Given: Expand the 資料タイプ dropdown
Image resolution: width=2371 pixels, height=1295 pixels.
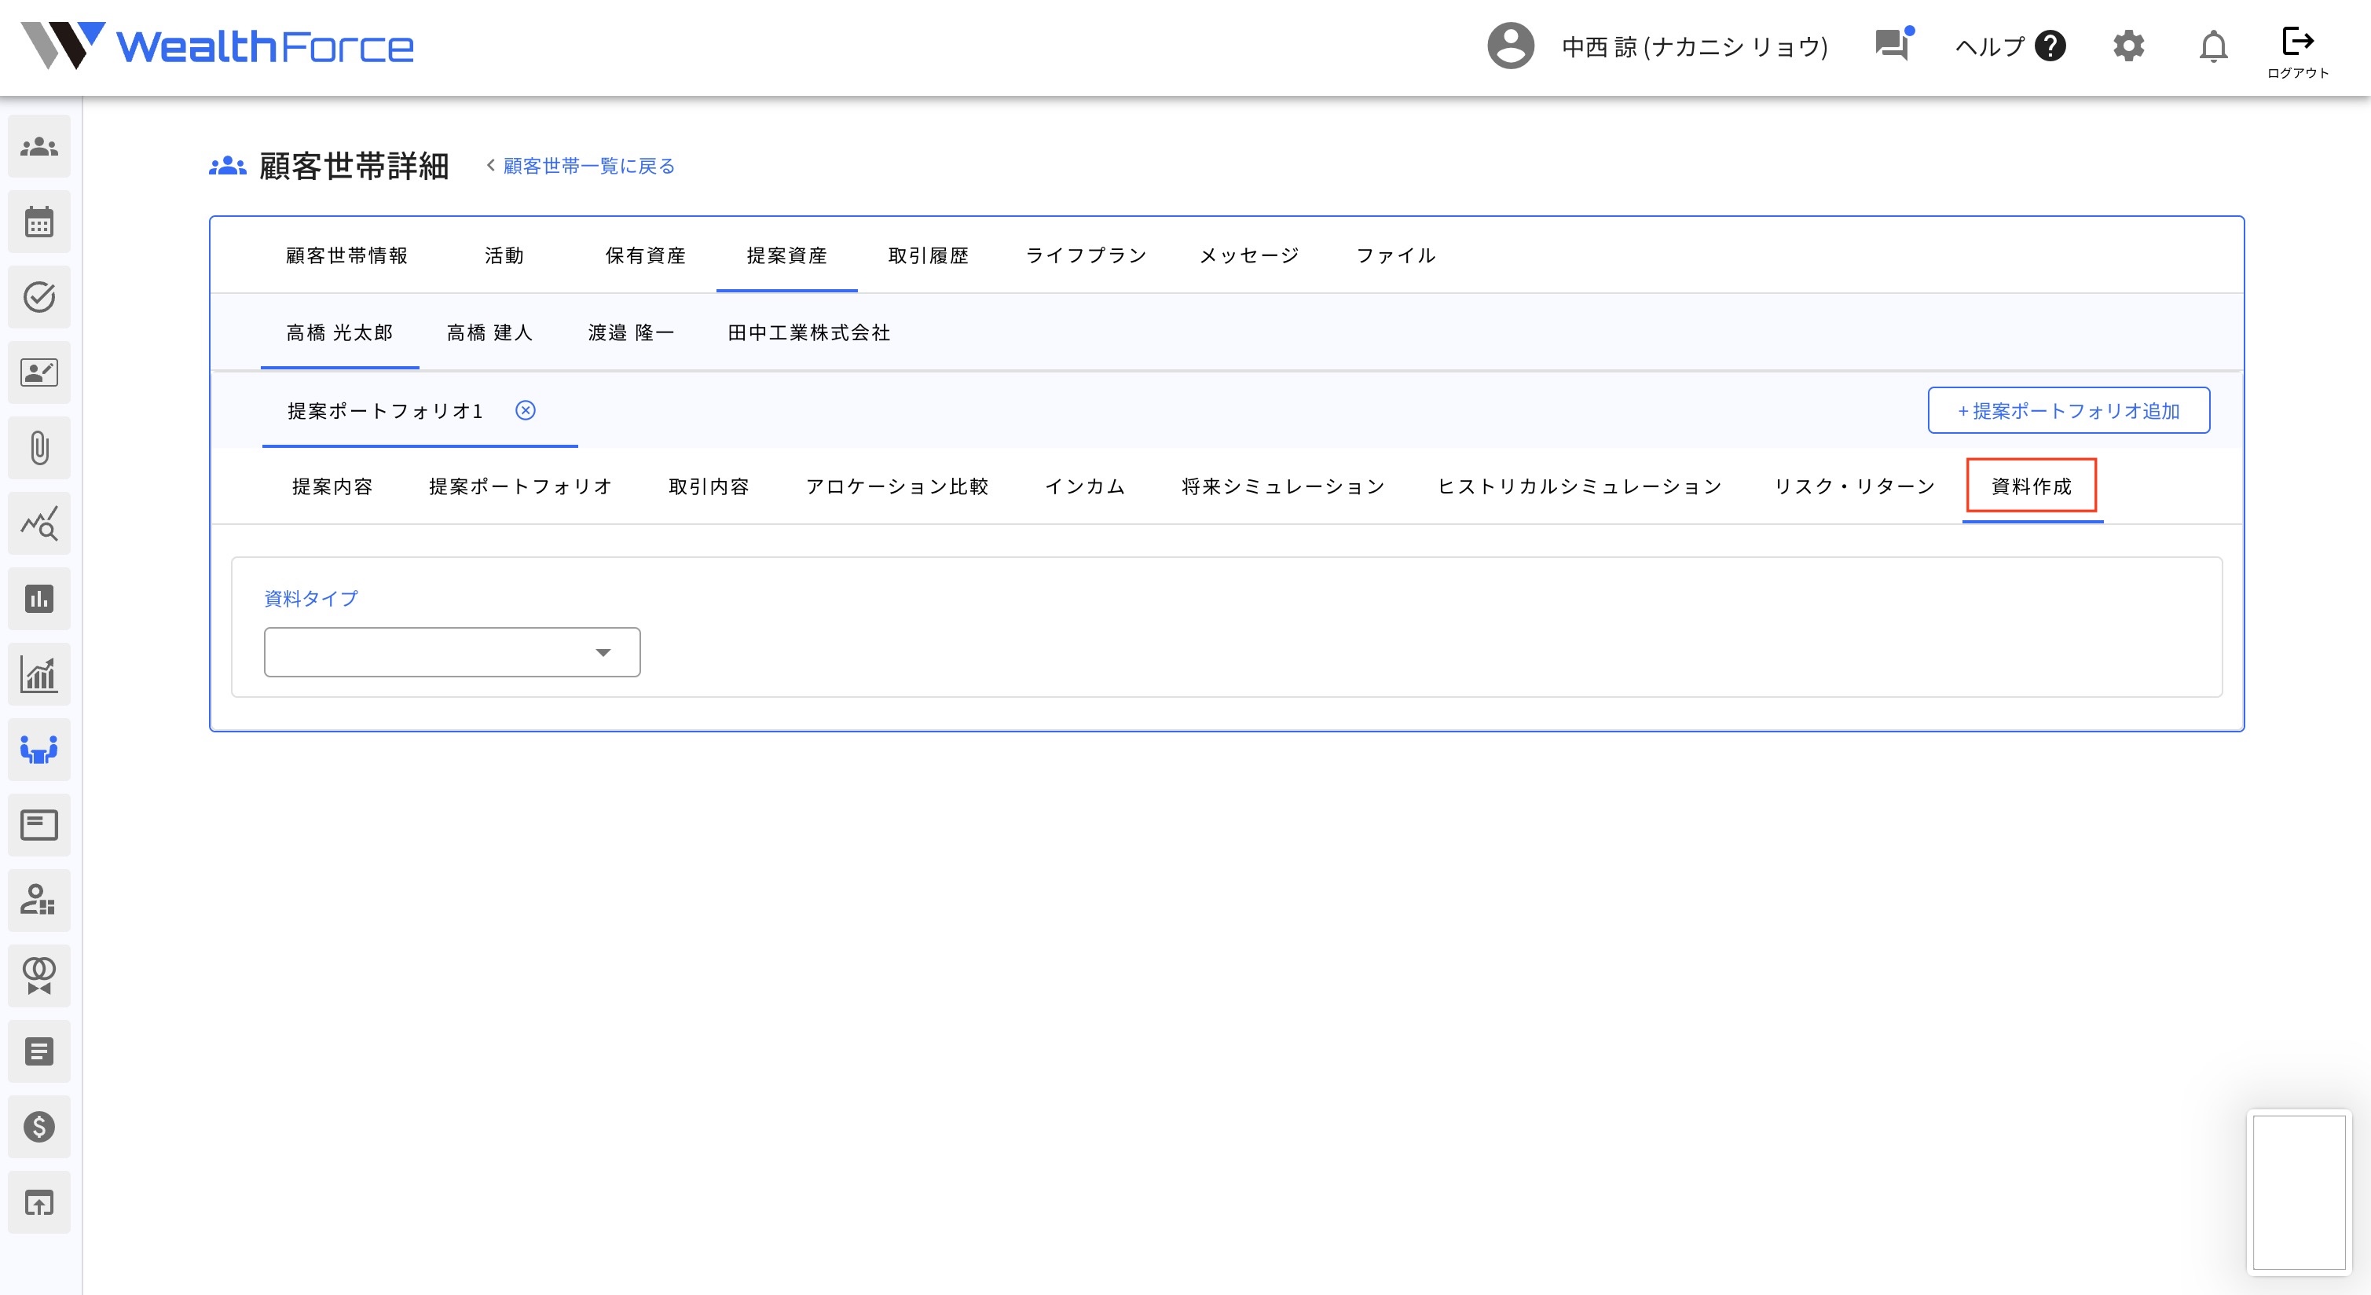Looking at the screenshot, I should (452, 652).
